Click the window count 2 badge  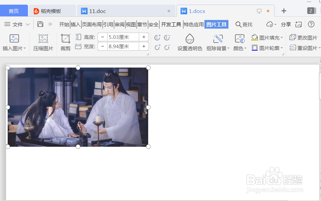tap(311, 11)
